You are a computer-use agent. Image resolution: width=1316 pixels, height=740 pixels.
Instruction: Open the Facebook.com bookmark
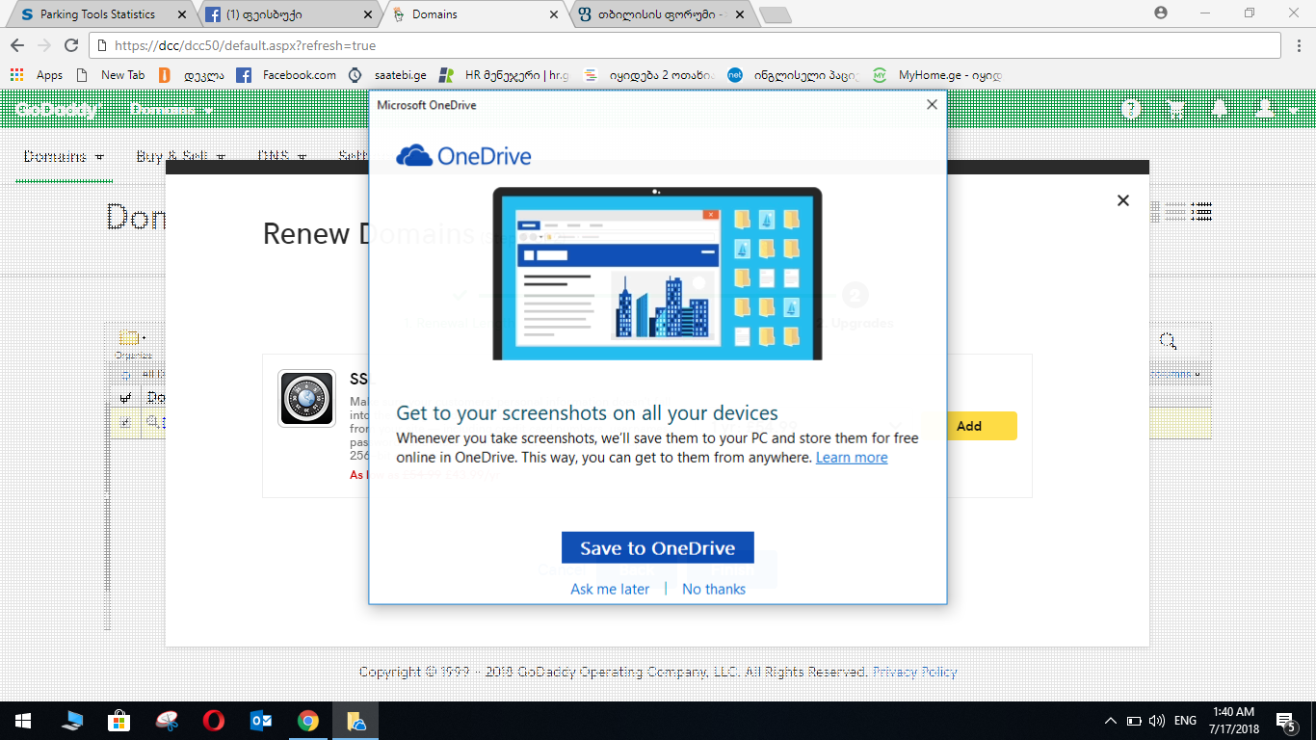(x=286, y=74)
